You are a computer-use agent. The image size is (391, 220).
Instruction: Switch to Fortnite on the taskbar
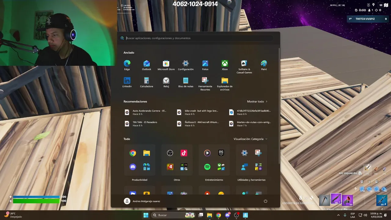[x=245, y=215]
